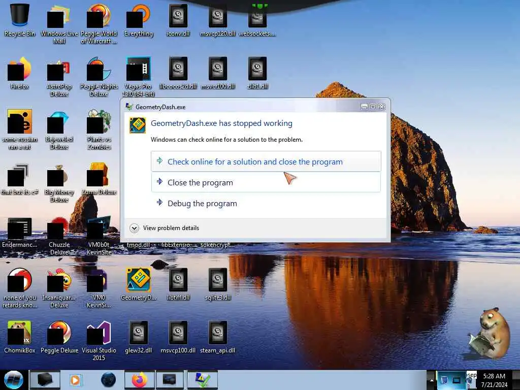Click the libcocos2d.dll file icon

178,73
